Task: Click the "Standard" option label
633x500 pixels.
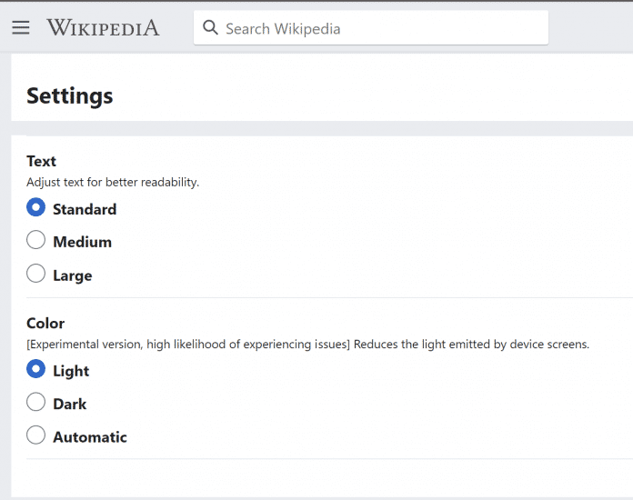Action: pyautogui.click(x=85, y=209)
